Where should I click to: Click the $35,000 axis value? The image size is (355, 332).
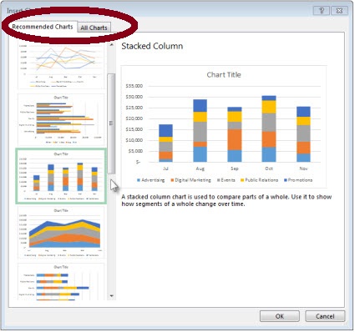click(134, 86)
